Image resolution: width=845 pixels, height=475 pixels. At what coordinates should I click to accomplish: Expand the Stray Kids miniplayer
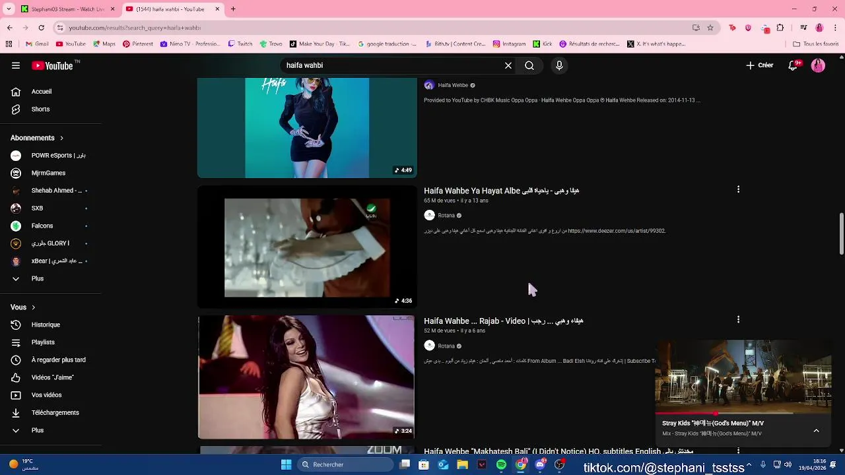pyautogui.click(x=816, y=431)
